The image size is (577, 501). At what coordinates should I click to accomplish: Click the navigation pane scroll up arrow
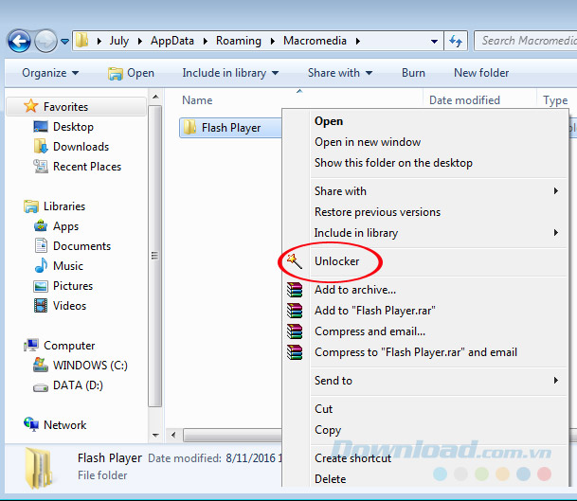(155, 97)
